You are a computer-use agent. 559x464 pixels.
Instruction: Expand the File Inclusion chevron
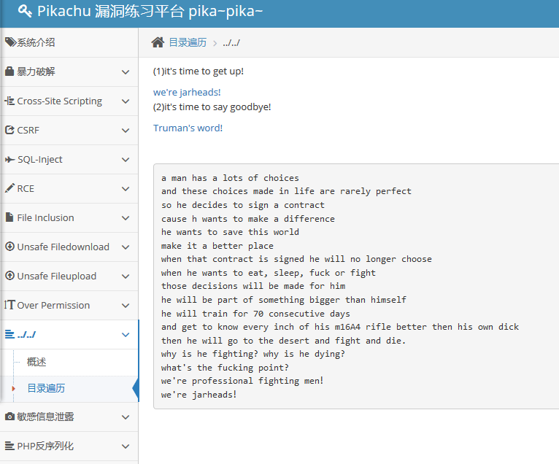pyautogui.click(x=126, y=218)
